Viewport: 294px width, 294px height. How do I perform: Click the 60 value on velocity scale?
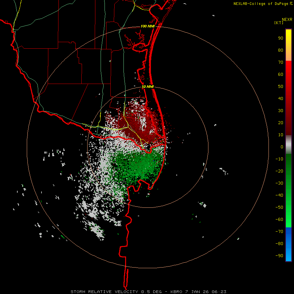(x=281, y=74)
